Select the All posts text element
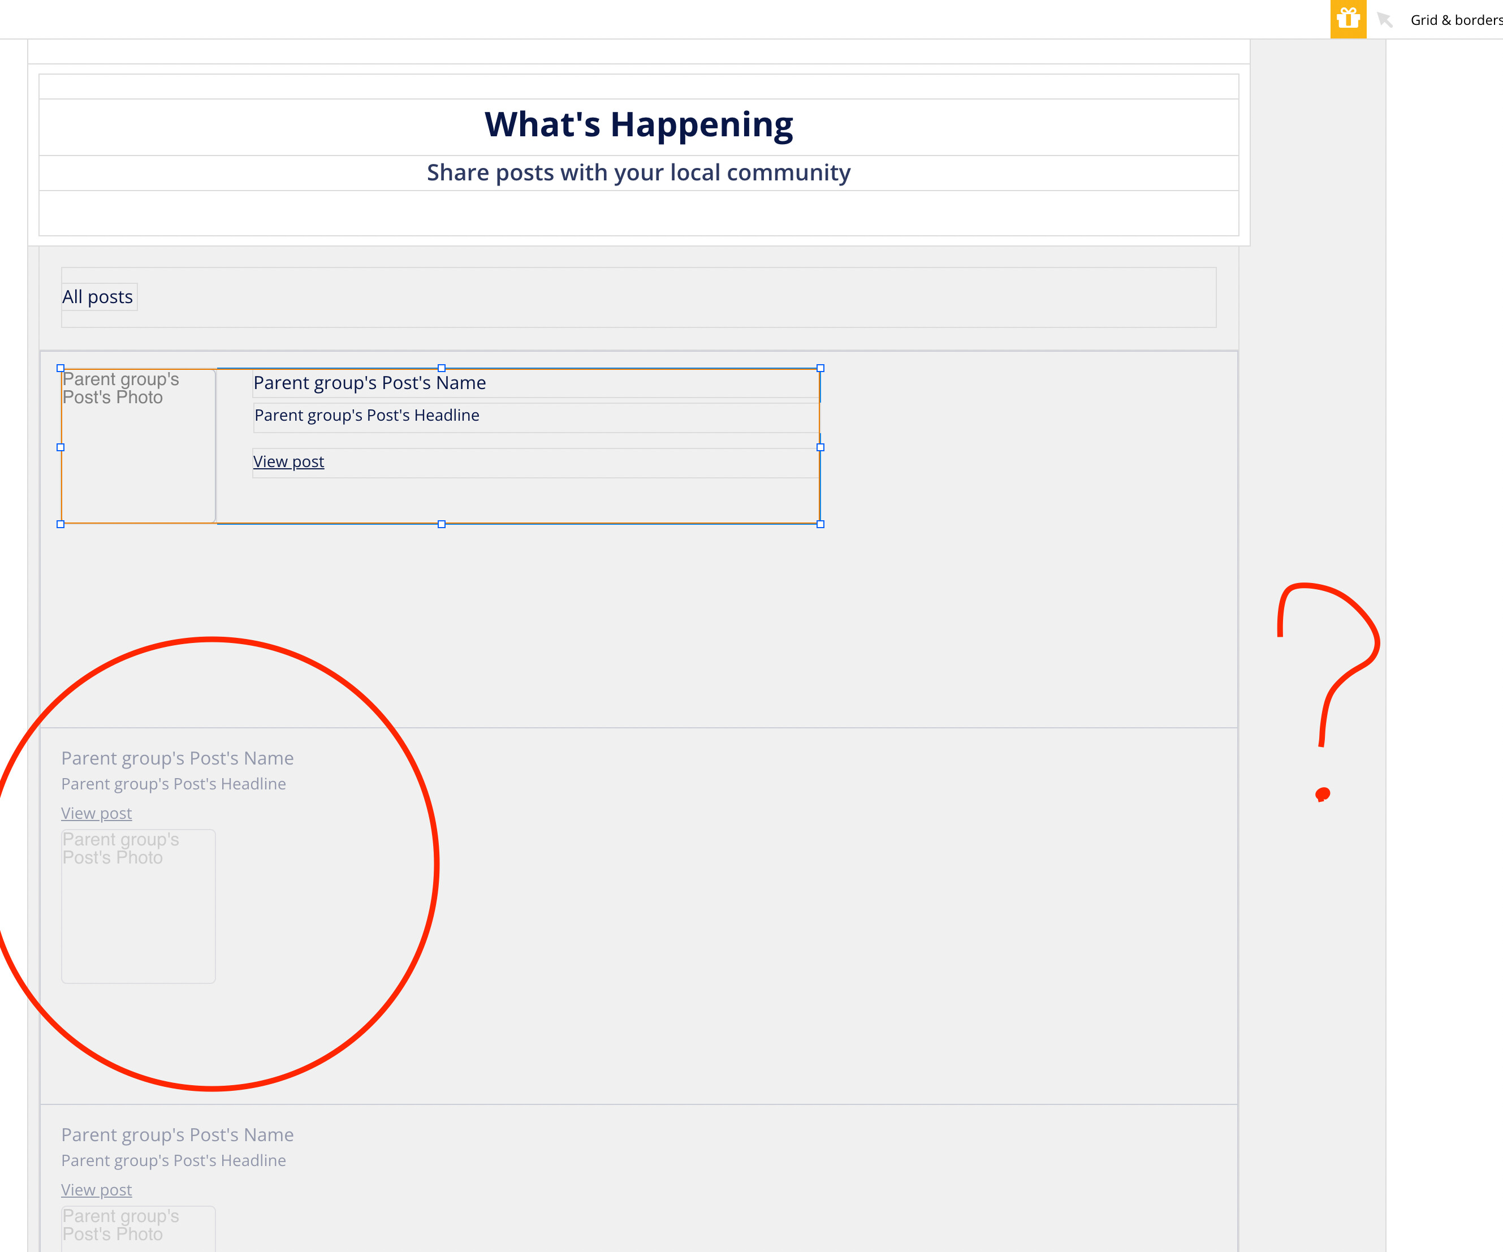The height and width of the screenshot is (1252, 1503). 98,296
